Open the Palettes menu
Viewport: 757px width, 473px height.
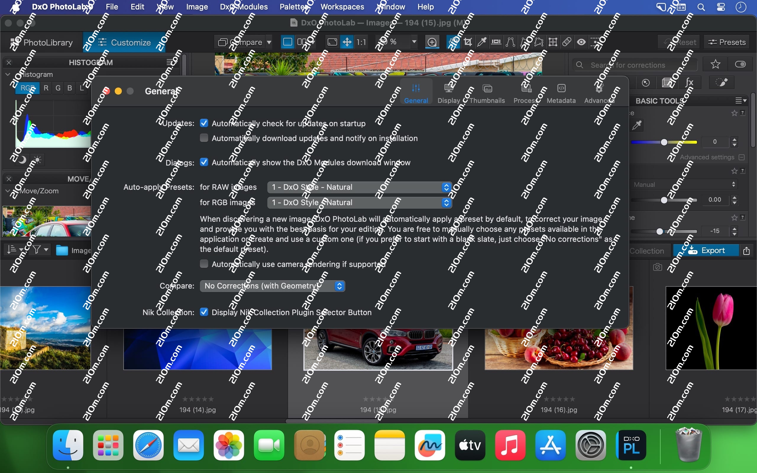click(x=293, y=7)
